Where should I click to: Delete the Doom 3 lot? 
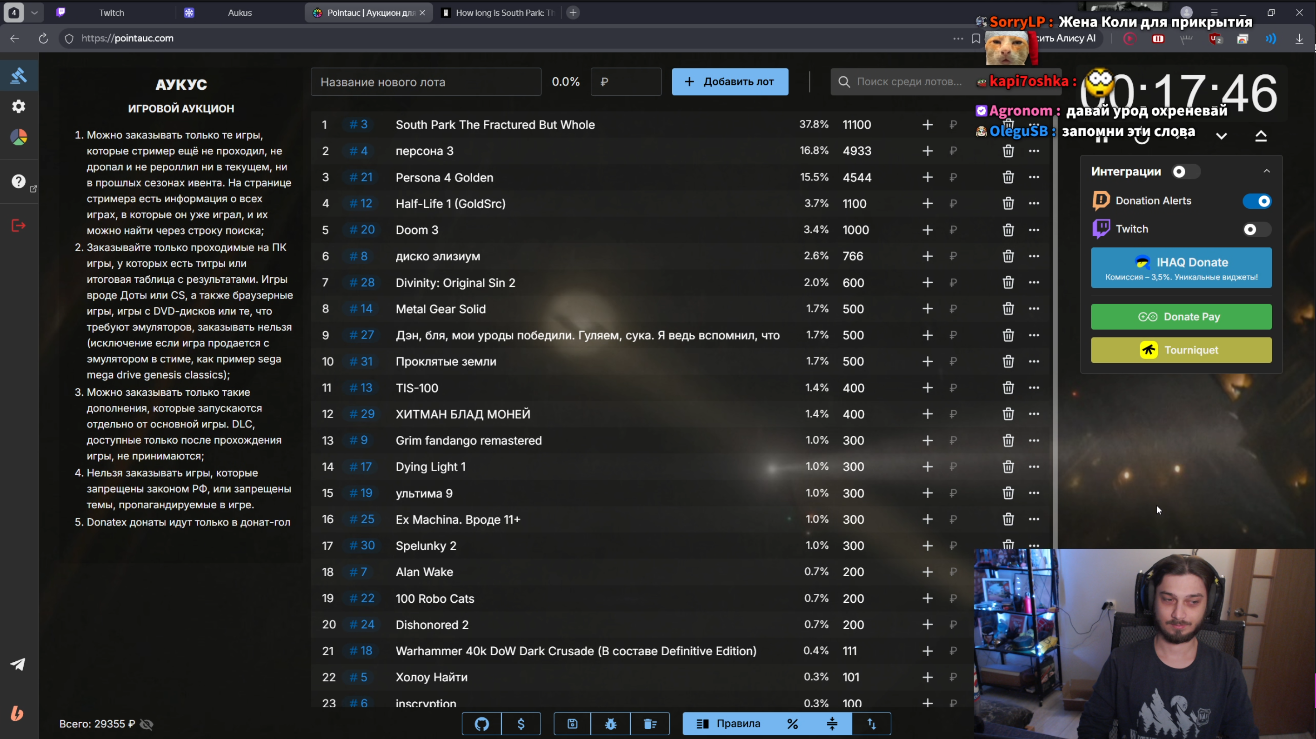pyautogui.click(x=1008, y=230)
